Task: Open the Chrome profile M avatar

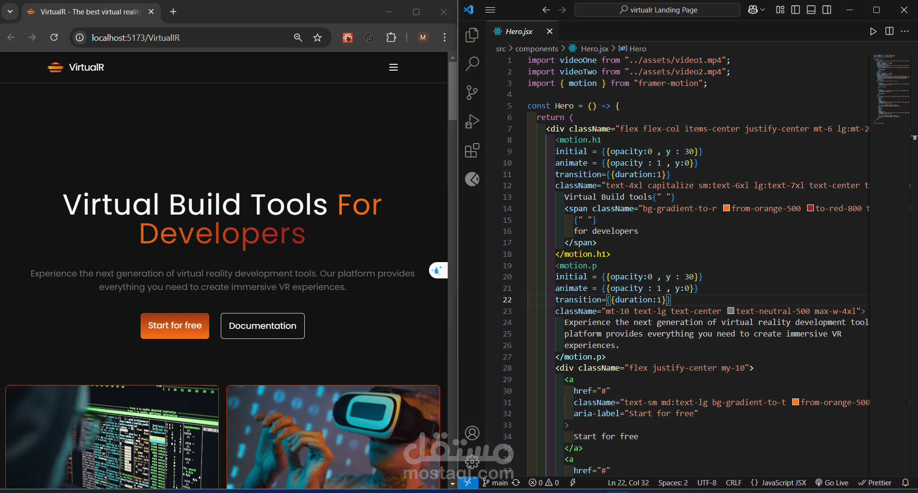Action: 423,37
